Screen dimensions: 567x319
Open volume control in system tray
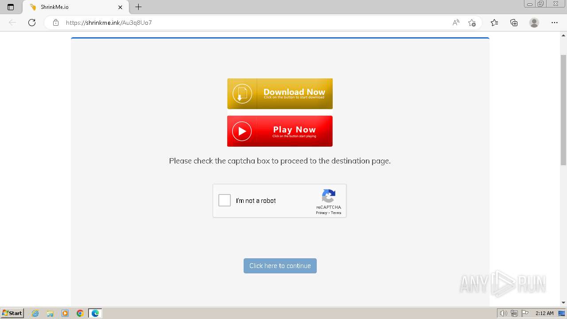(x=503, y=313)
